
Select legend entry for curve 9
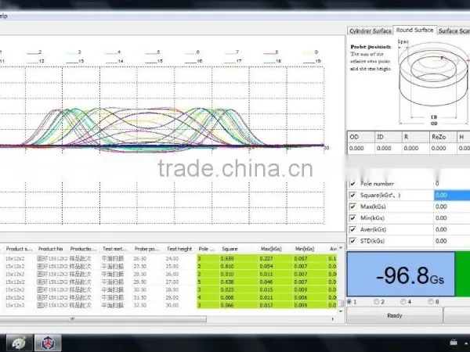pyautogui.click(x=310, y=52)
